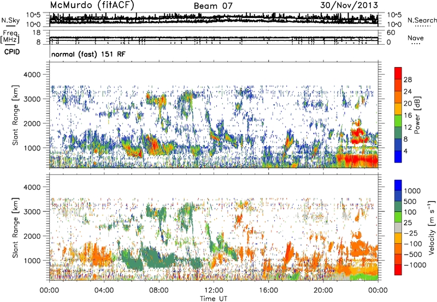
Task: Click the '2000' tick on velocity panel
Action: click(33, 236)
